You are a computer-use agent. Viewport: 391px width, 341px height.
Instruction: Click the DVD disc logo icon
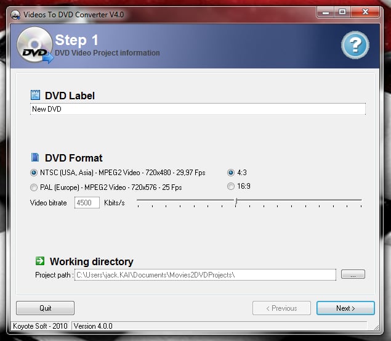(35, 45)
